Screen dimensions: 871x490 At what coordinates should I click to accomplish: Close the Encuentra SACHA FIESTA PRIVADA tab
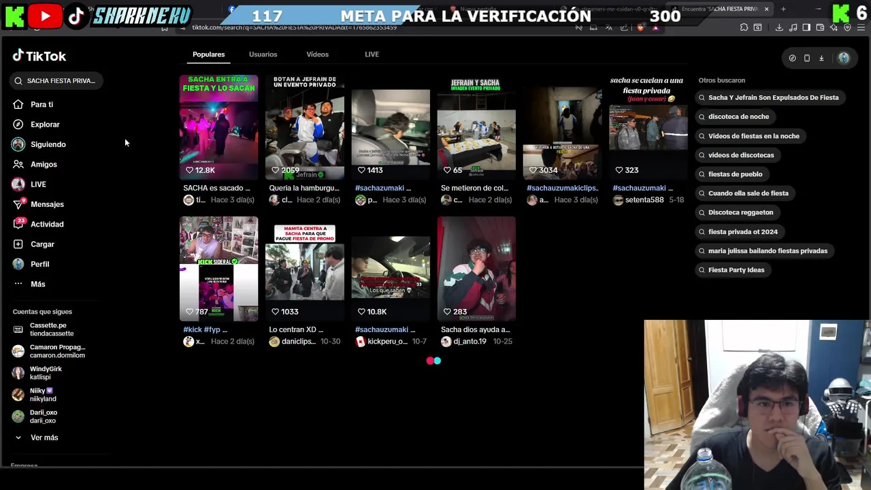766,9
